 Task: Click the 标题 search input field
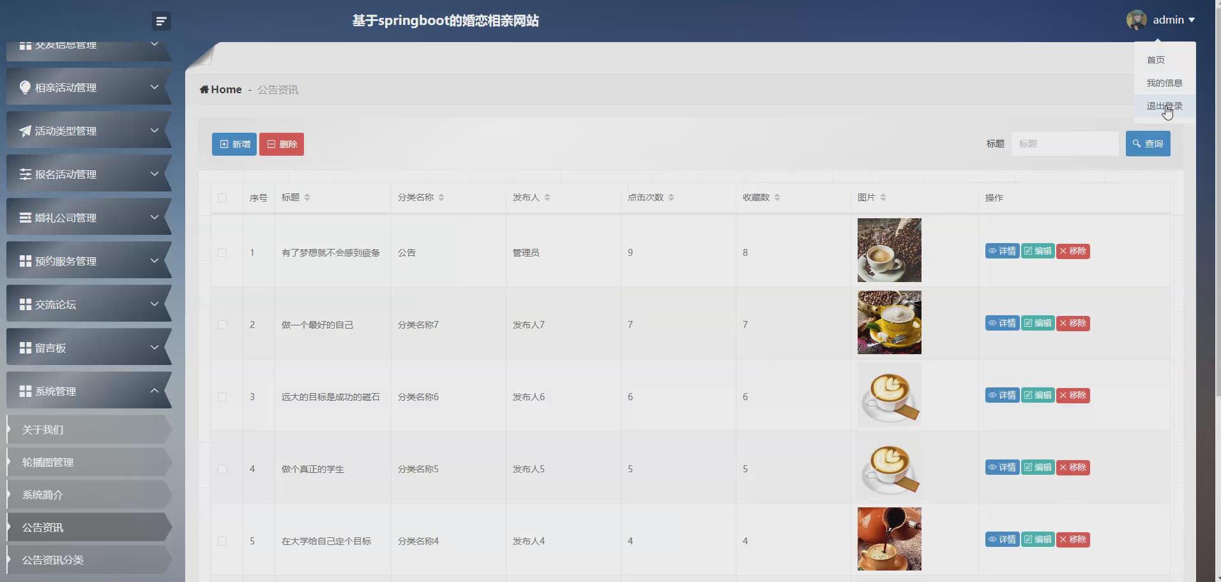[x=1065, y=144]
